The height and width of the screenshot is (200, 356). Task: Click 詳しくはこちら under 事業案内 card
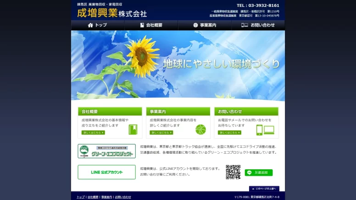[161, 133]
